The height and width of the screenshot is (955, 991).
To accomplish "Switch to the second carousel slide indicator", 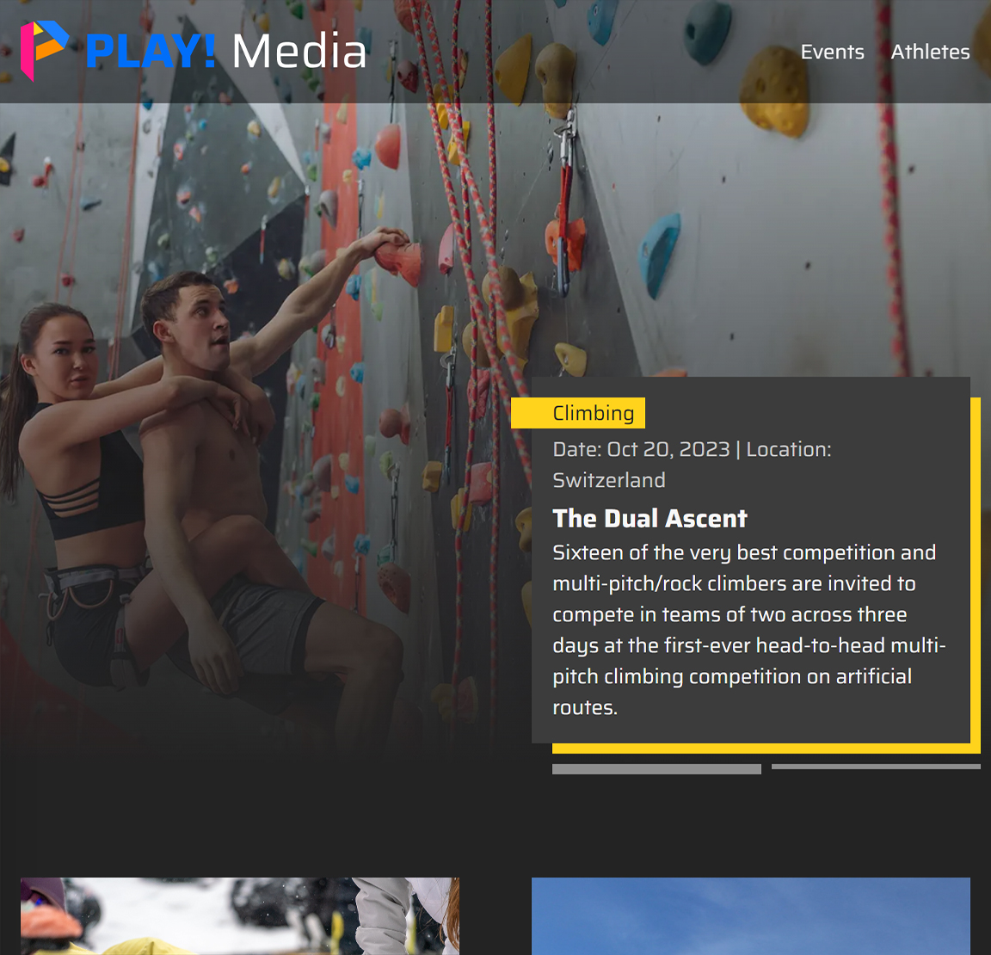I will (x=876, y=767).
